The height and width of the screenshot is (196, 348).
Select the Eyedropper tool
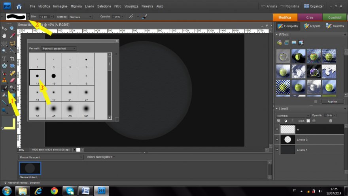coord(12,36)
